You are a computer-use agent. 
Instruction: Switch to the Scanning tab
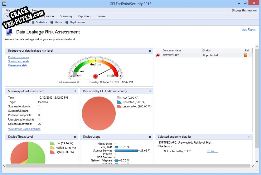coord(66,16)
